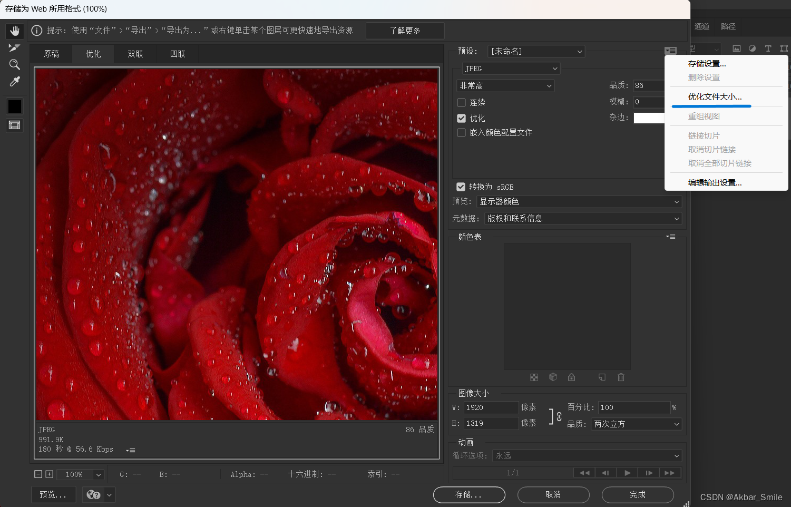Open the preview info flyout menu icon
791x507 pixels.
pyautogui.click(x=131, y=451)
